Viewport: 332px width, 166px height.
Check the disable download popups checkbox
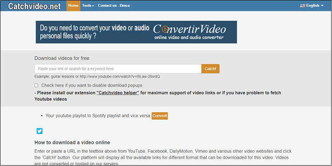tap(36, 85)
